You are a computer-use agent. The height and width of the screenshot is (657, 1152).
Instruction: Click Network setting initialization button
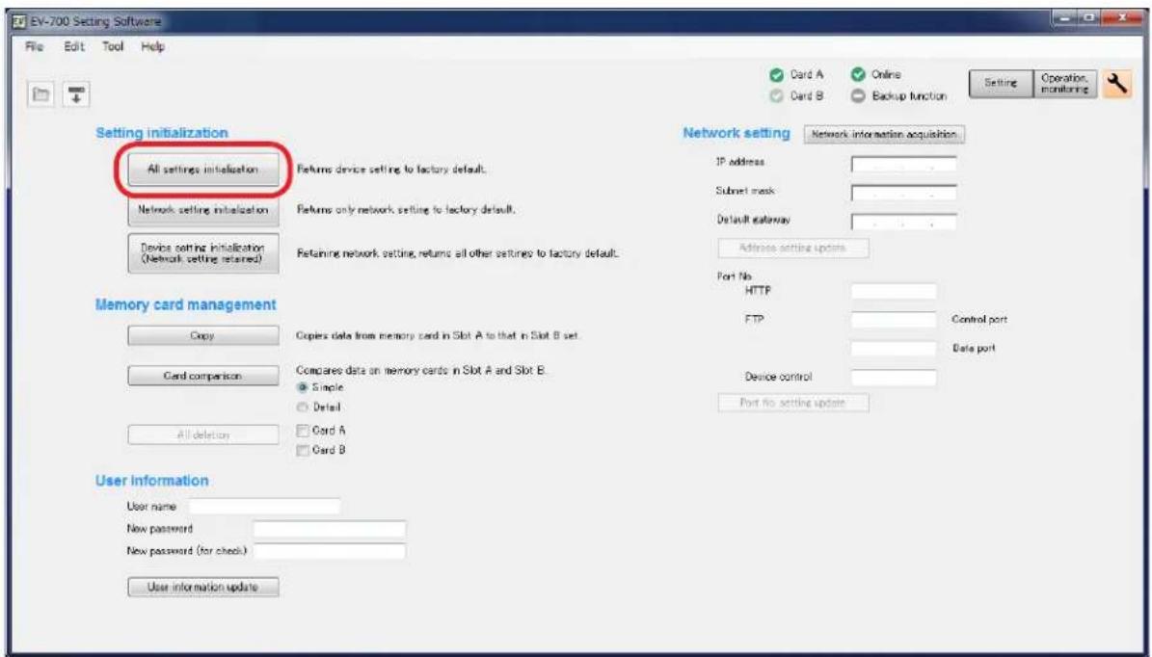pyautogui.click(x=202, y=210)
